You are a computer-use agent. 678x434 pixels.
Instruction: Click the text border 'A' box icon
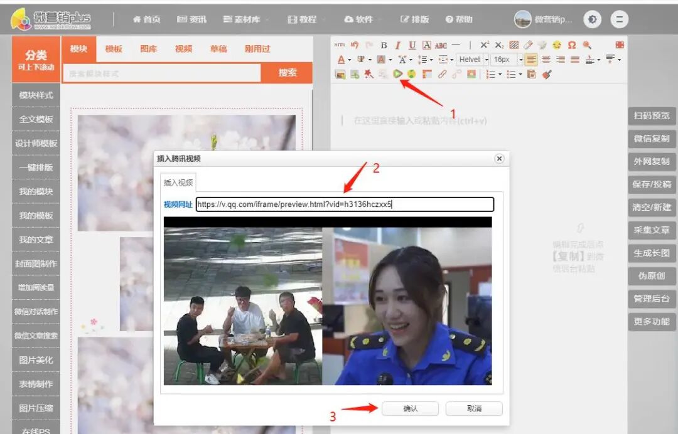pos(427,45)
